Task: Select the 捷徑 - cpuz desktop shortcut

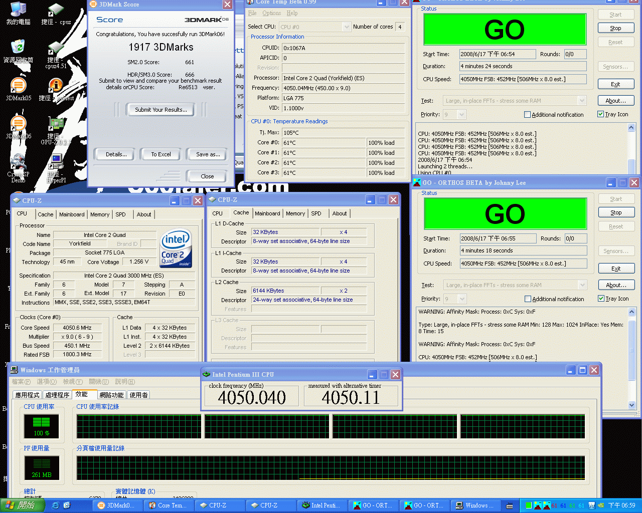Action: click(56, 13)
